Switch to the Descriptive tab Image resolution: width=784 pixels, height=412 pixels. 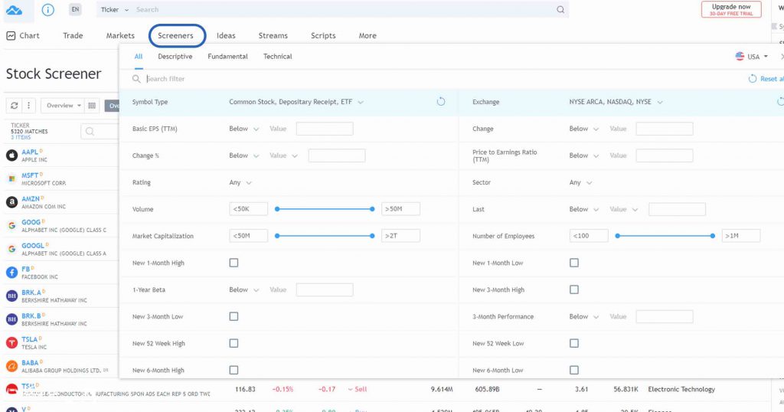point(175,57)
